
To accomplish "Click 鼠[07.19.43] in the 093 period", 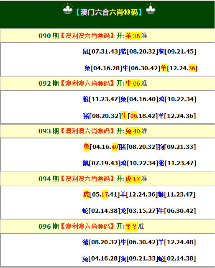I will [x=102, y=163].
